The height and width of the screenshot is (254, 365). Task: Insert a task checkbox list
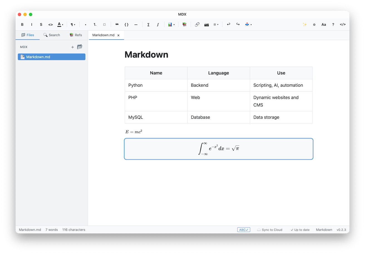click(x=104, y=25)
